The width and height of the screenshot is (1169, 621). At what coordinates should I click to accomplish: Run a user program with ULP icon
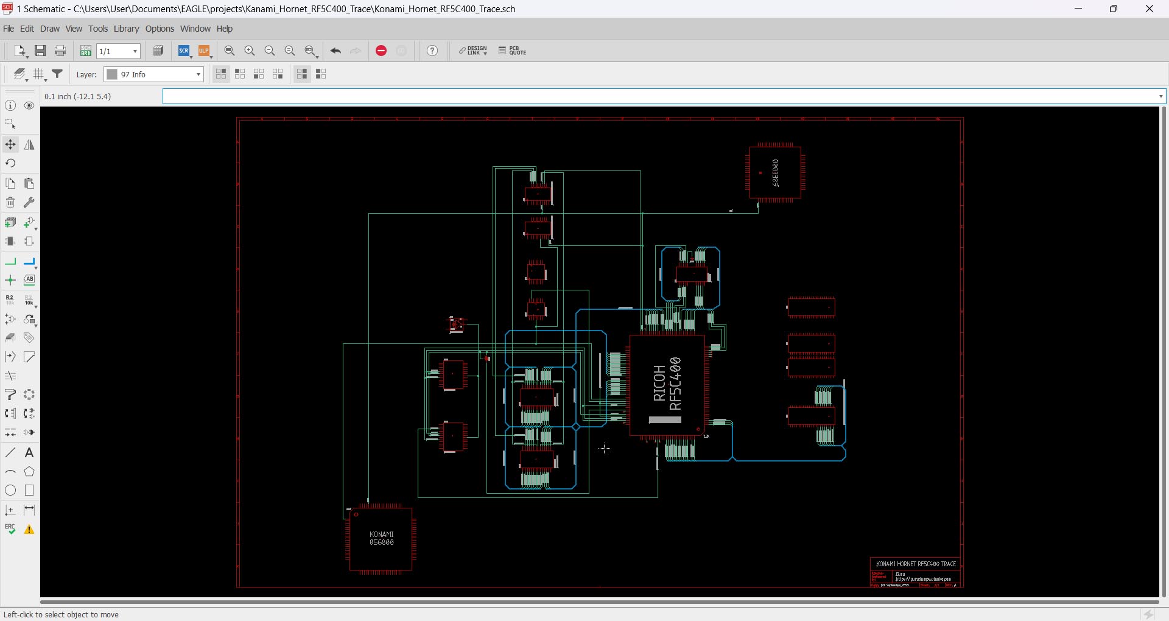click(x=203, y=51)
